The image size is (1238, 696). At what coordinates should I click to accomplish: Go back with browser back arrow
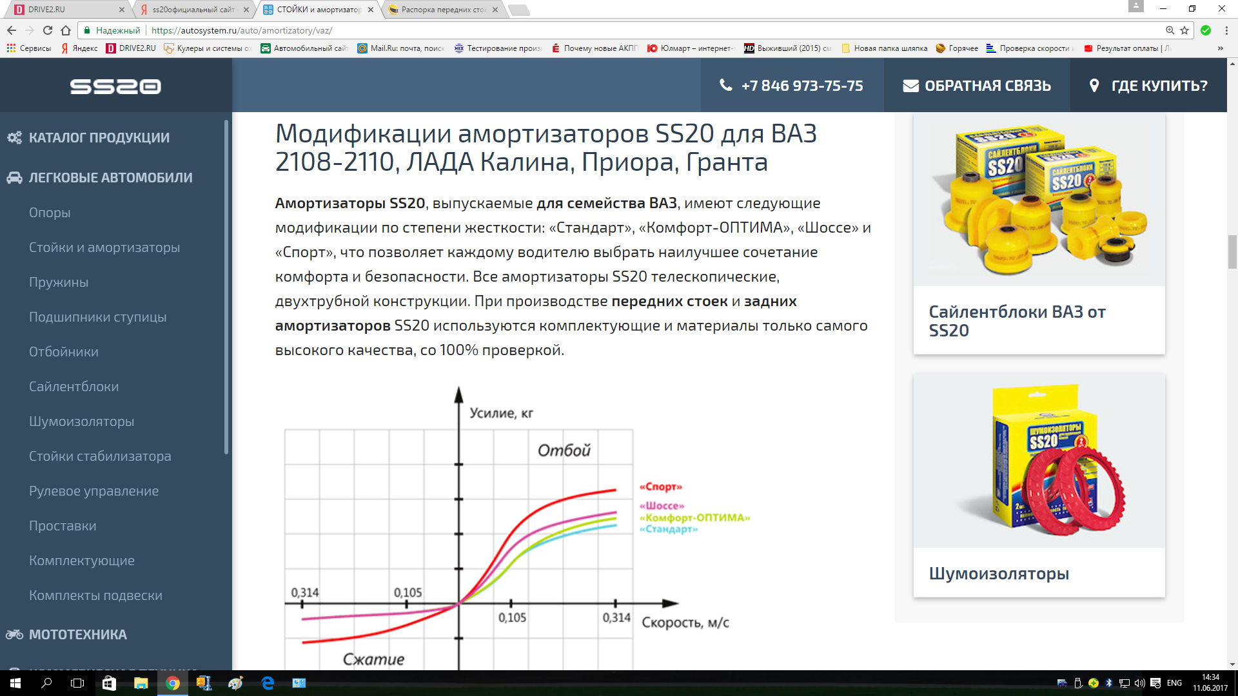point(12,30)
